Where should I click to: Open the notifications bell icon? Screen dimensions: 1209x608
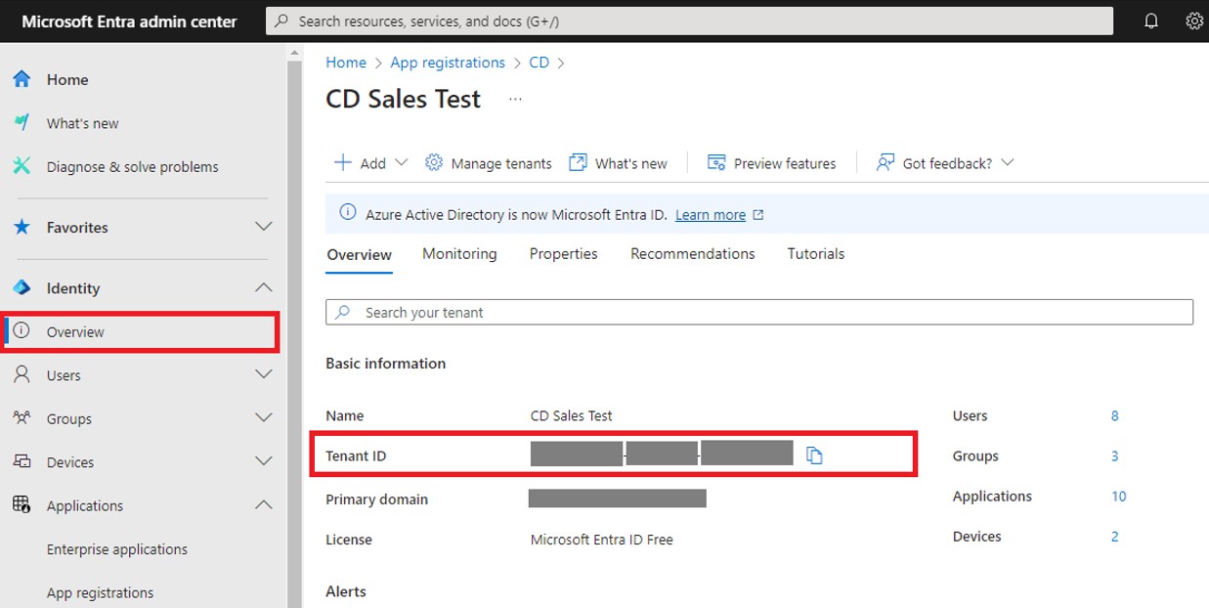(x=1151, y=21)
